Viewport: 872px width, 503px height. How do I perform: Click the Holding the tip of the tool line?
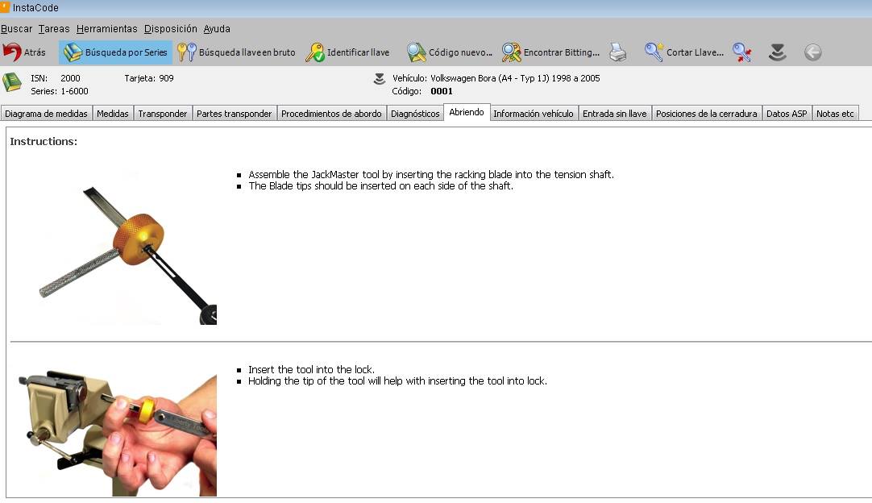tap(397, 381)
